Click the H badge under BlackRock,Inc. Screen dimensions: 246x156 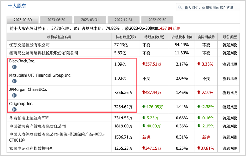pyautogui.click(x=14, y=67)
